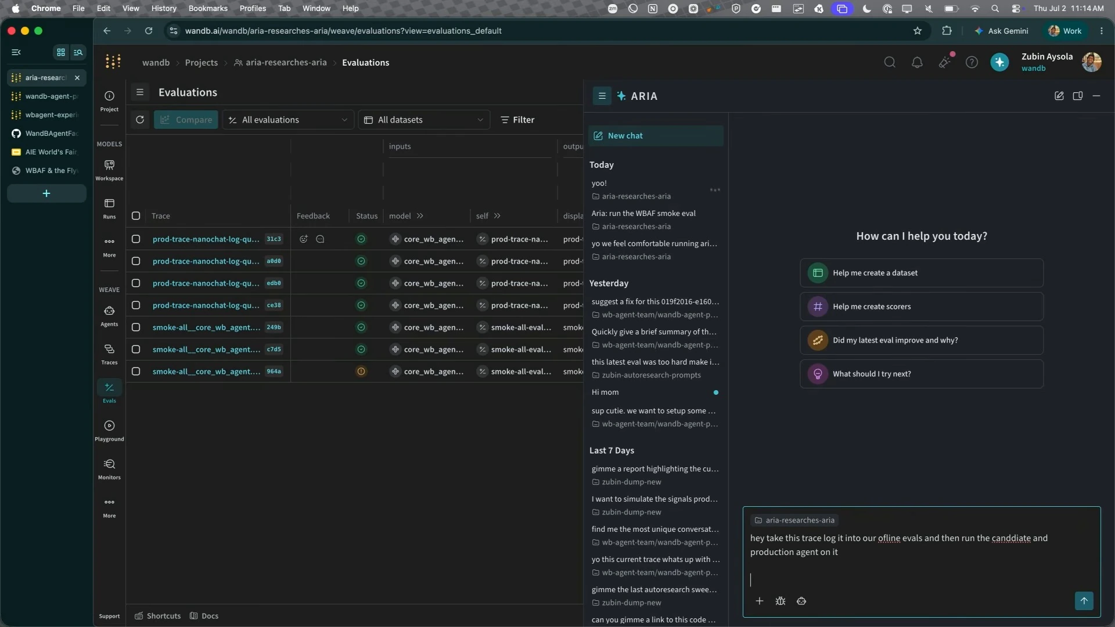Choose 'Help me create a dataset' suggestion
1115x627 pixels.
coord(922,273)
